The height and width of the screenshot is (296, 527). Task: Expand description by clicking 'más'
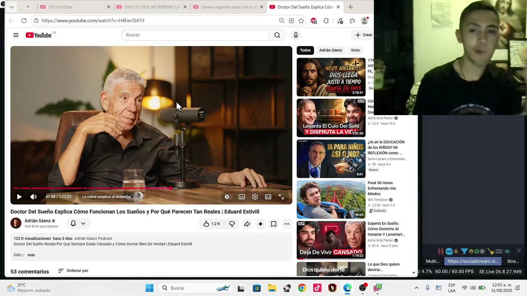coord(31,255)
